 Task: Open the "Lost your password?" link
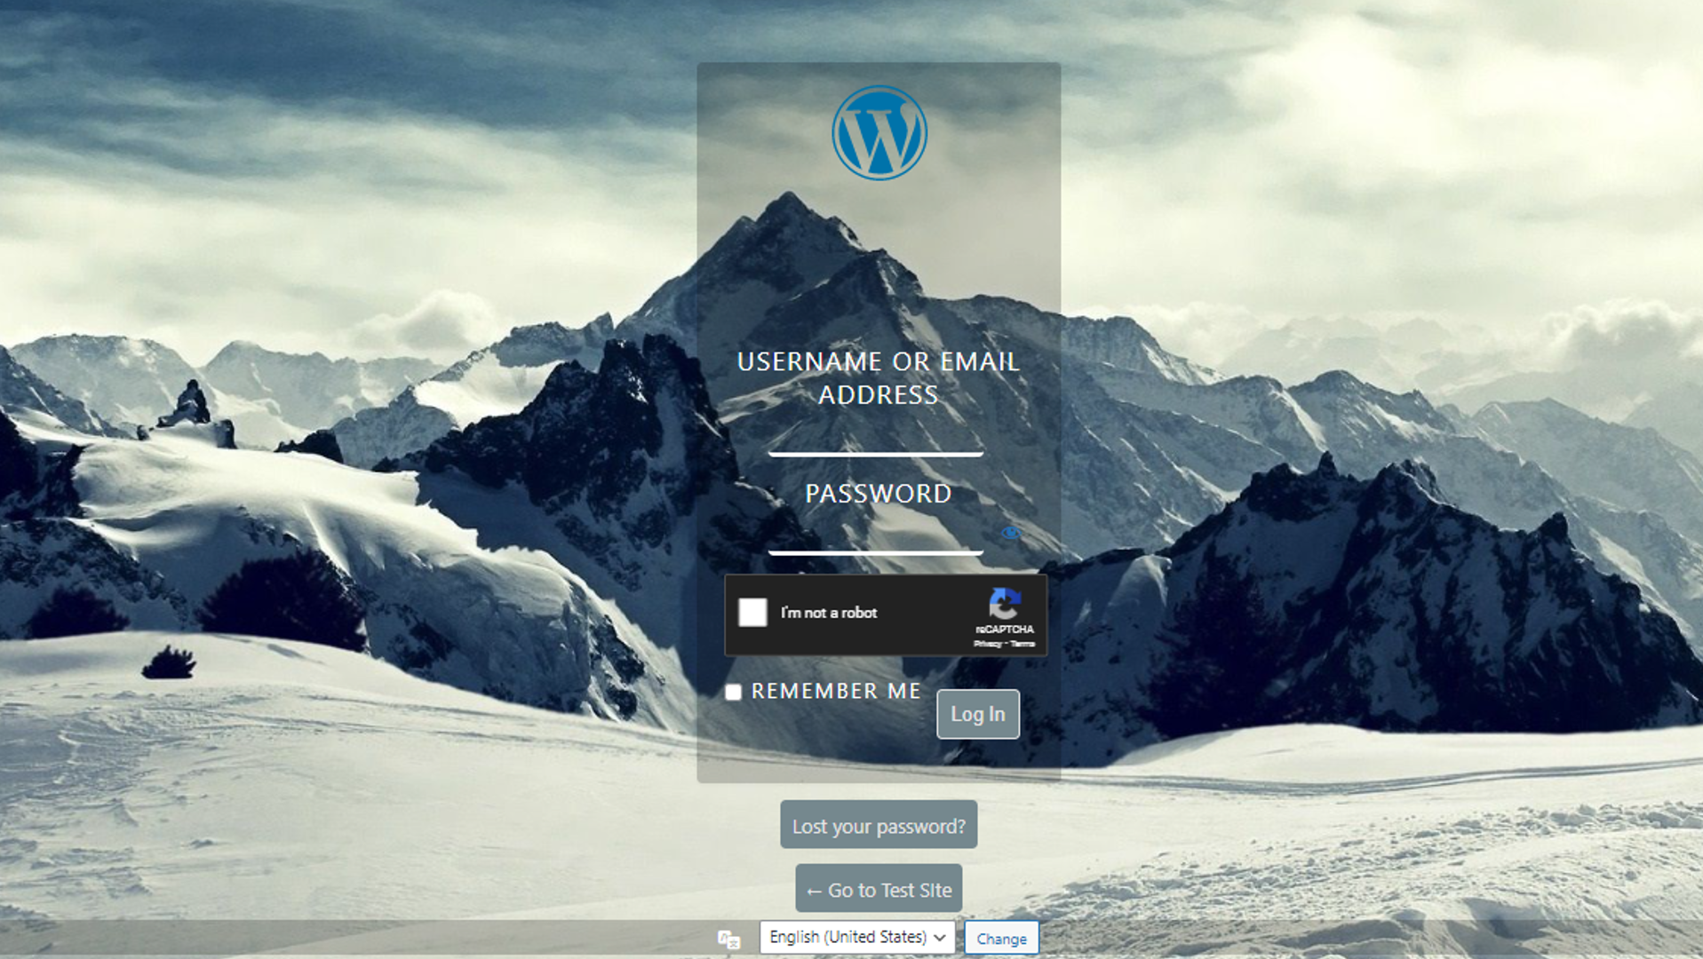tap(878, 825)
